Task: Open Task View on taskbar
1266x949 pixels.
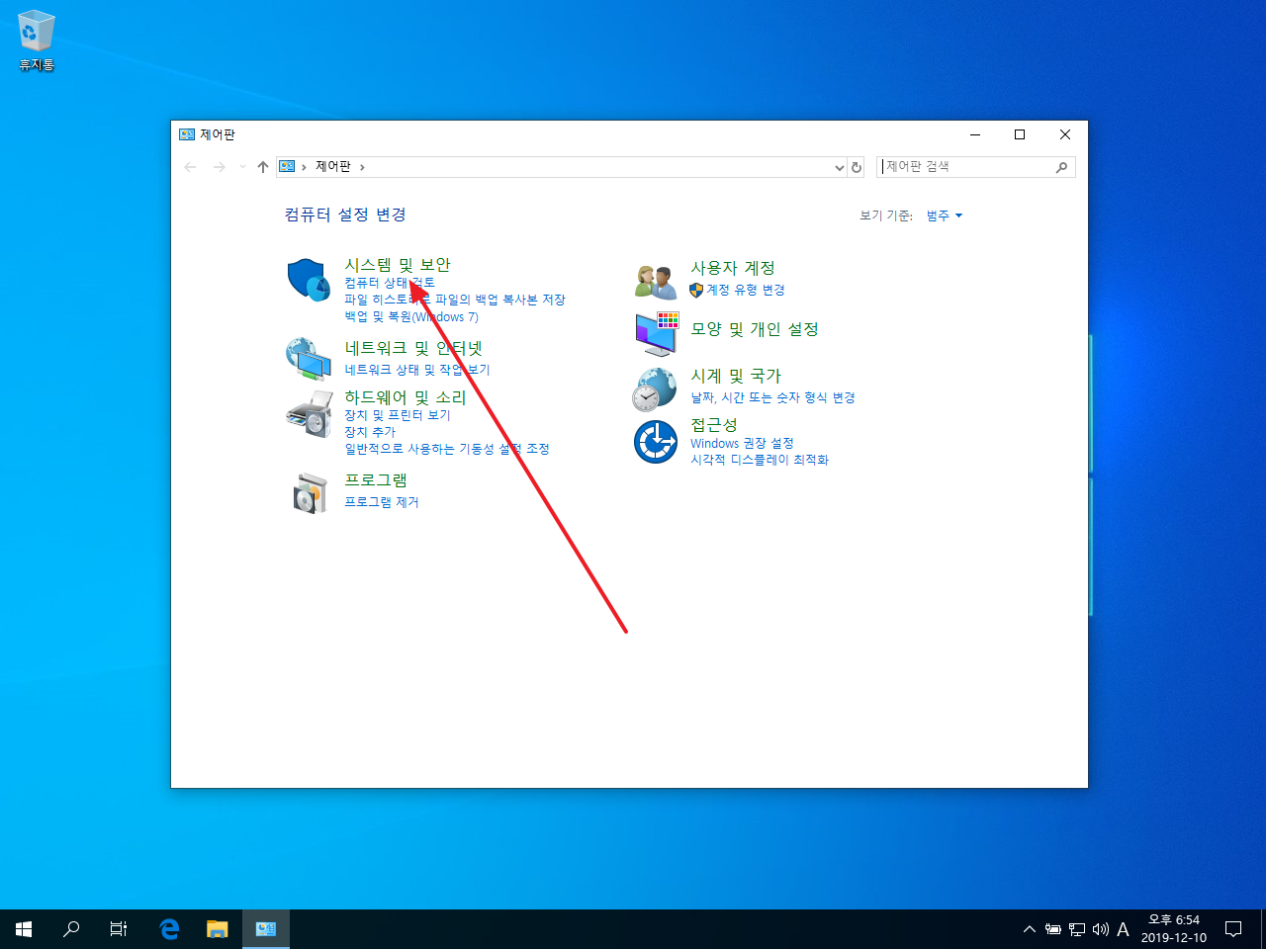Action: coord(119,929)
